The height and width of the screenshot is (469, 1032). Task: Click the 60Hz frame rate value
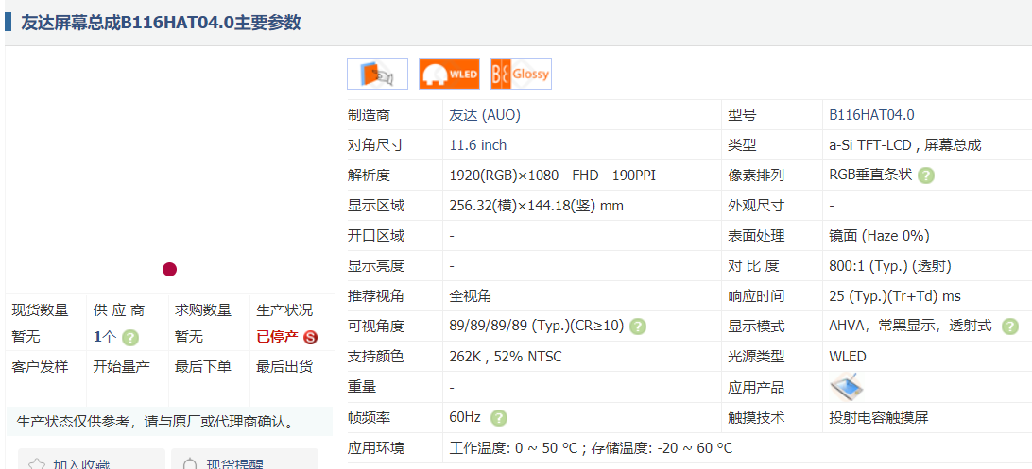point(465,418)
